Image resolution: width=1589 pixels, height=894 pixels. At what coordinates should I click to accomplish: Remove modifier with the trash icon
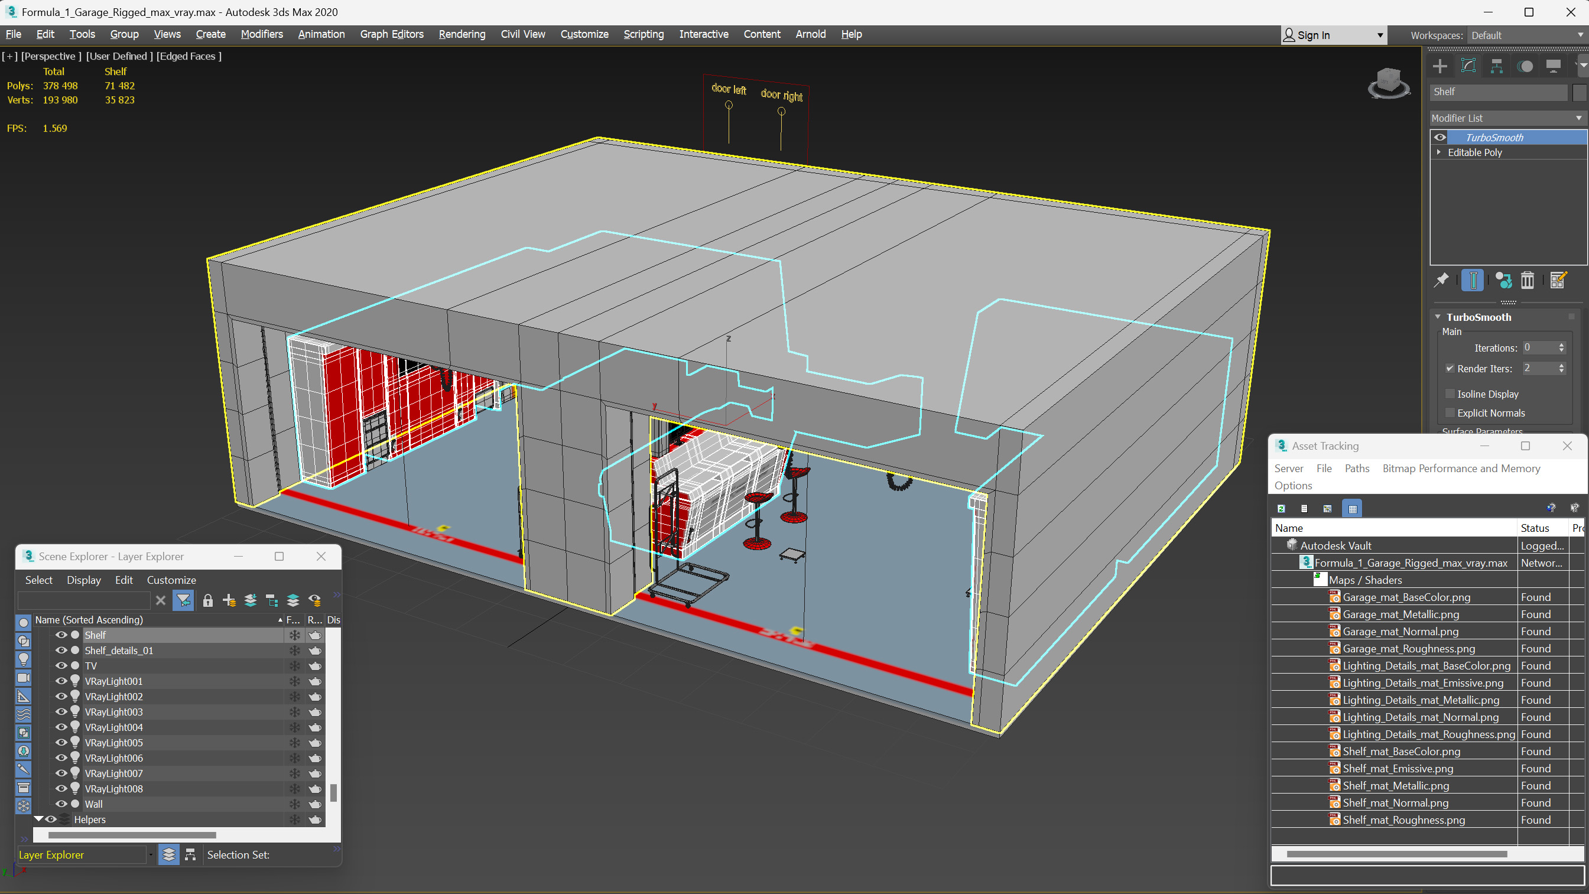click(x=1528, y=280)
